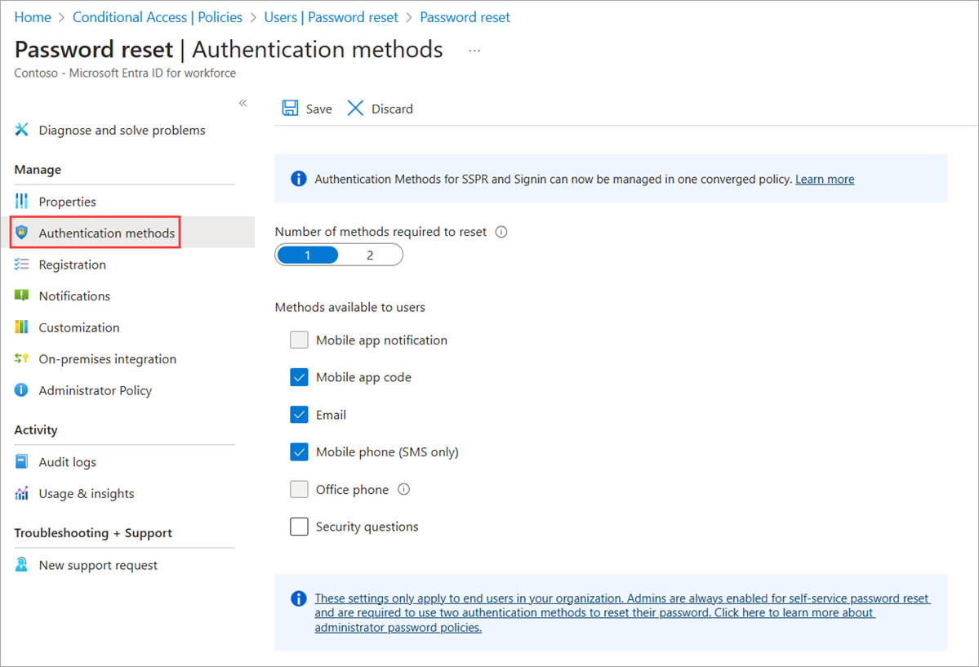
Task: Uncheck the Mobile app code checkbox
Action: (x=299, y=377)
